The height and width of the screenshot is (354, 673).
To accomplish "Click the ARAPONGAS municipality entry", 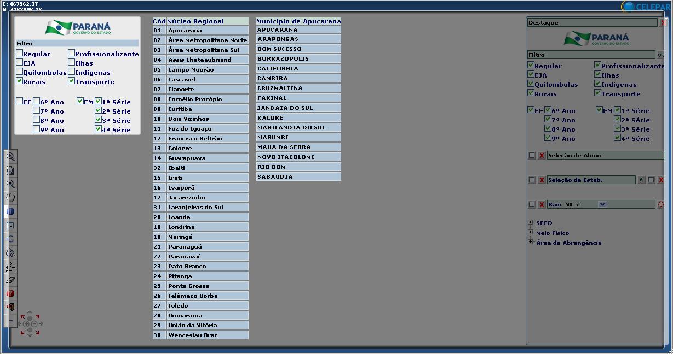I will tap(298, 39).
